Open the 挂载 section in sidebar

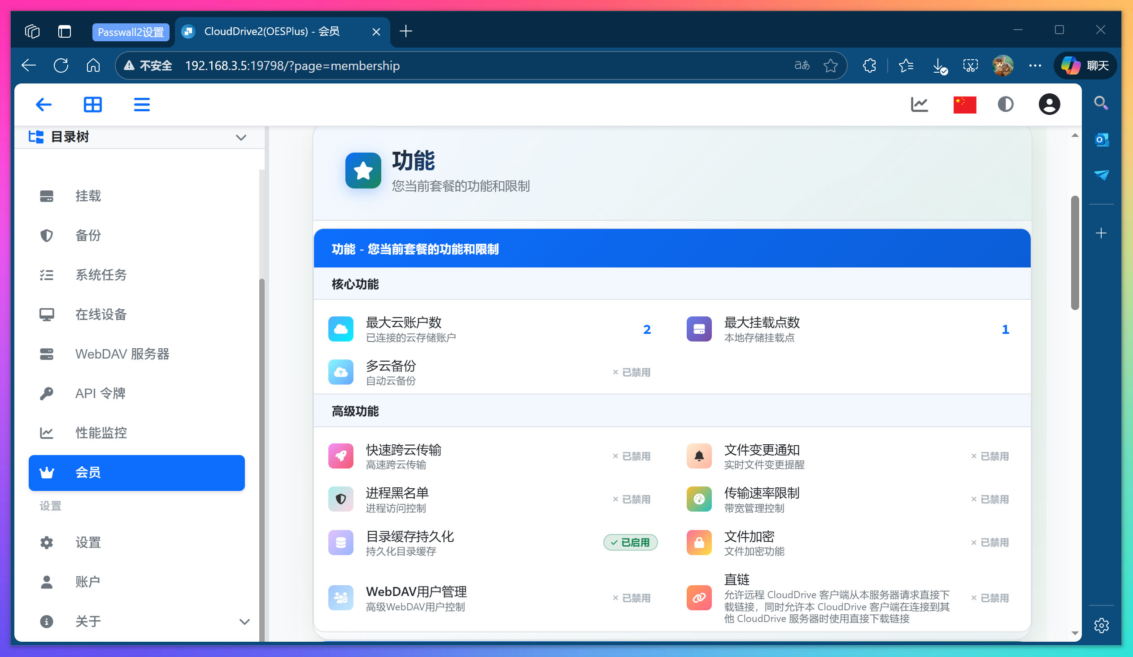[x=88, y=196]
